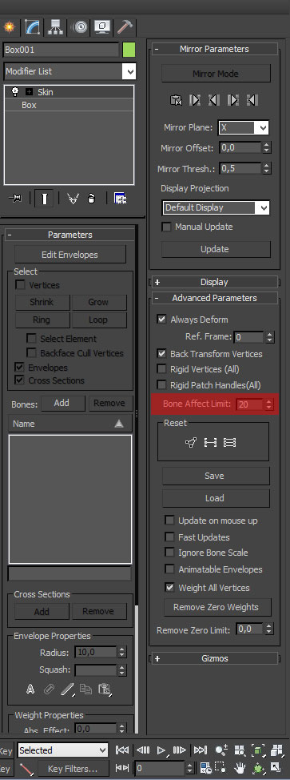Enable Rigid Vertices (All) checkbox
290x780 pixels.
[161, 369]
